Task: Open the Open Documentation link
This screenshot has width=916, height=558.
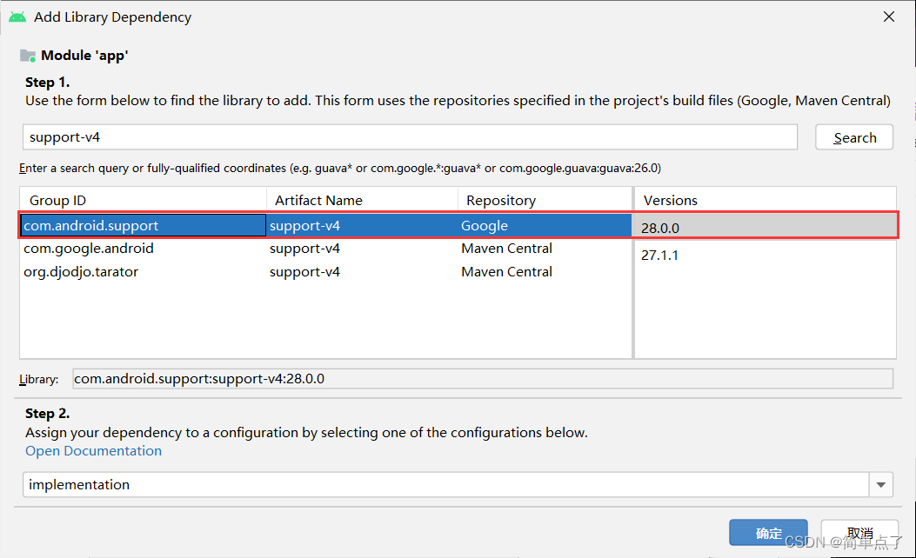Action: point(93,450)
